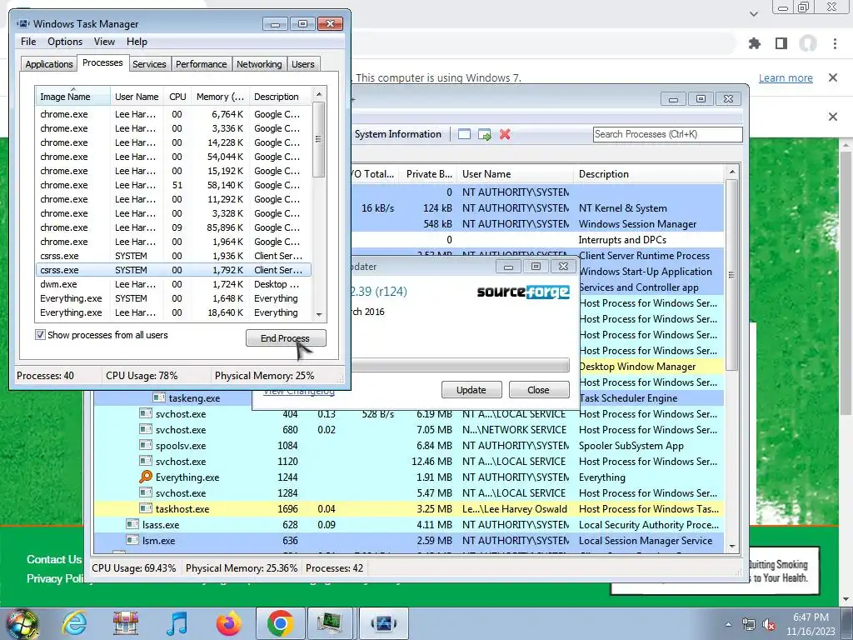
Task: Show hidden tray icons arrow
Action: coord(728,624)
